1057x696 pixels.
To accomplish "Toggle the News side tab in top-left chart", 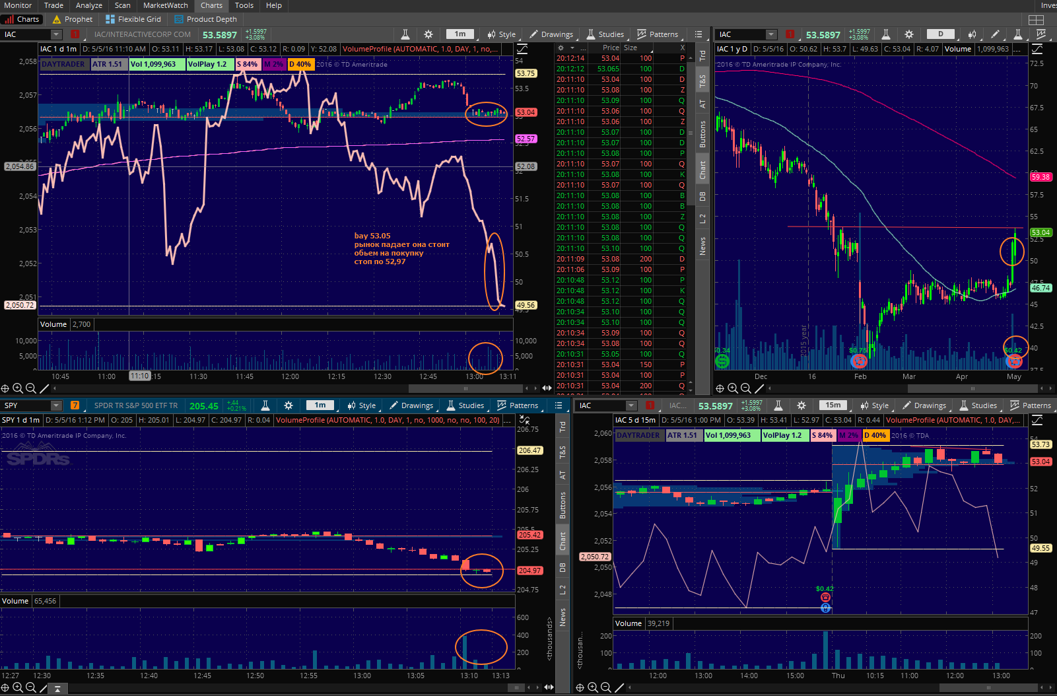I will [x=702, y=246].
